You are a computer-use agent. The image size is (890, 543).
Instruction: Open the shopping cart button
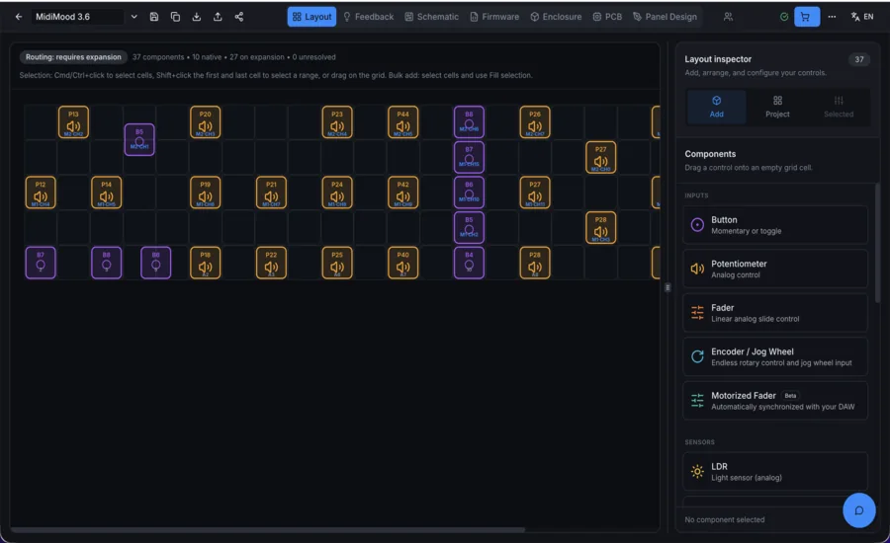coord(807,17)
